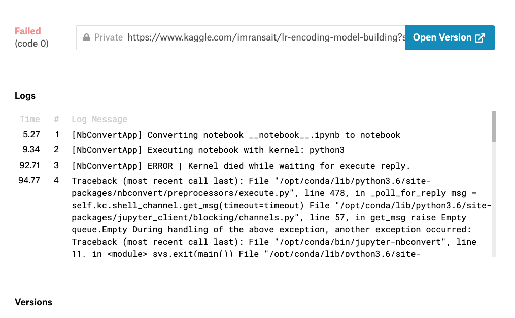Select the Executing notebook with kernel log line

pos(200,150)
